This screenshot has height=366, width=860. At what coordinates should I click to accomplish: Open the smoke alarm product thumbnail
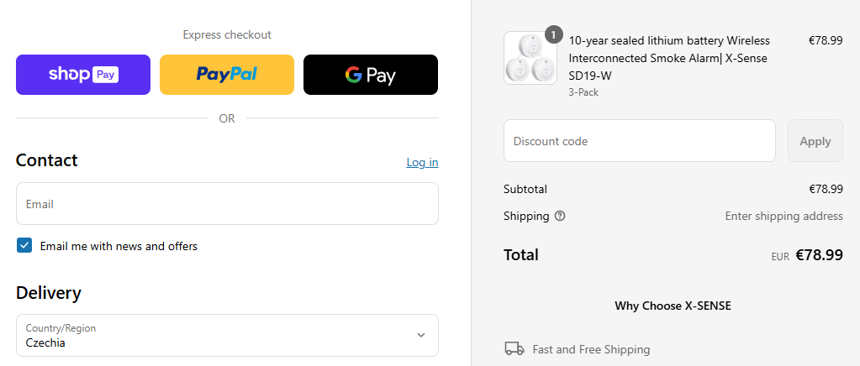(530, 59)
